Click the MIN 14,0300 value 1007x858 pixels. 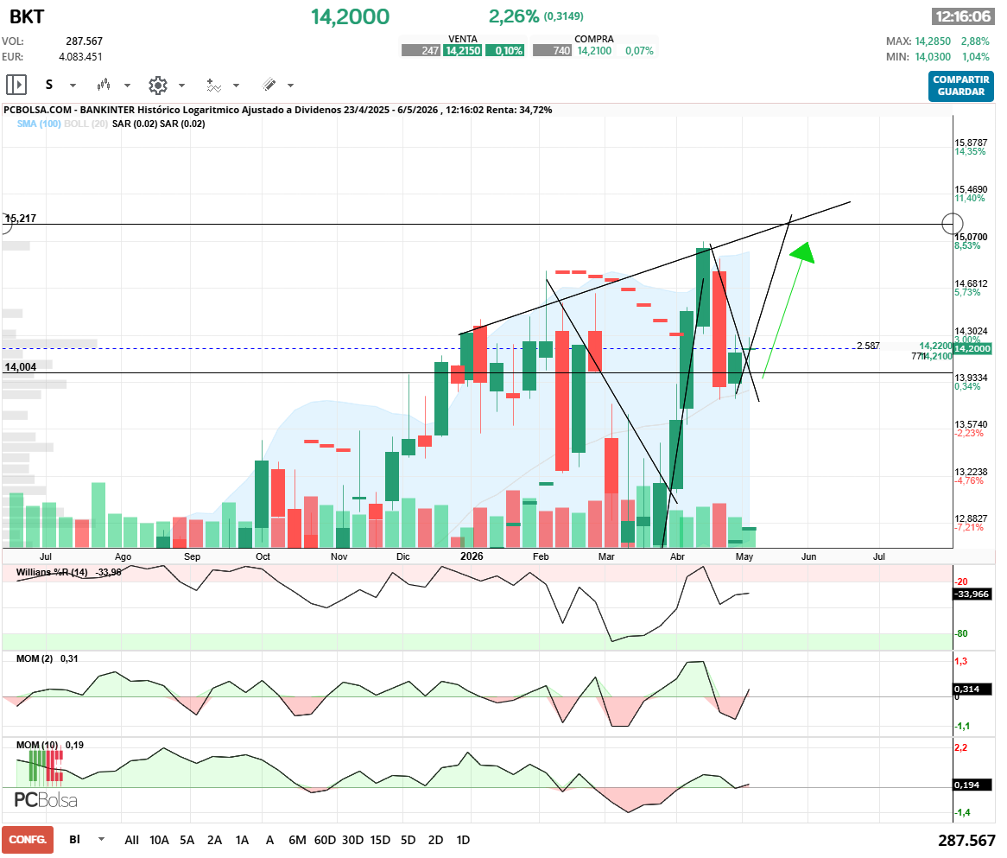pyautogui.click(x=933, y=56)
